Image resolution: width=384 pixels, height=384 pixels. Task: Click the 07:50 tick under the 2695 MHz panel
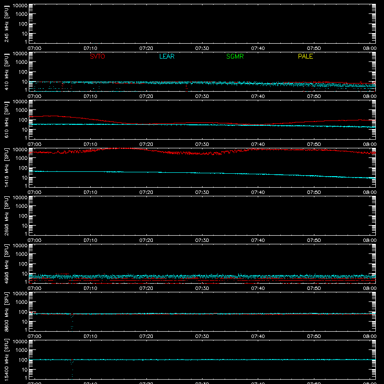314,240
